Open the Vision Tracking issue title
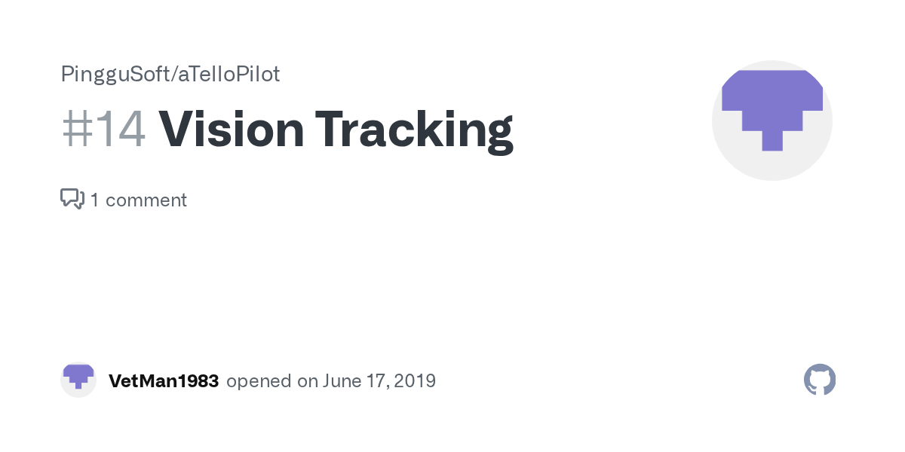Screen dimensions: 905x452 pos(336,130)
